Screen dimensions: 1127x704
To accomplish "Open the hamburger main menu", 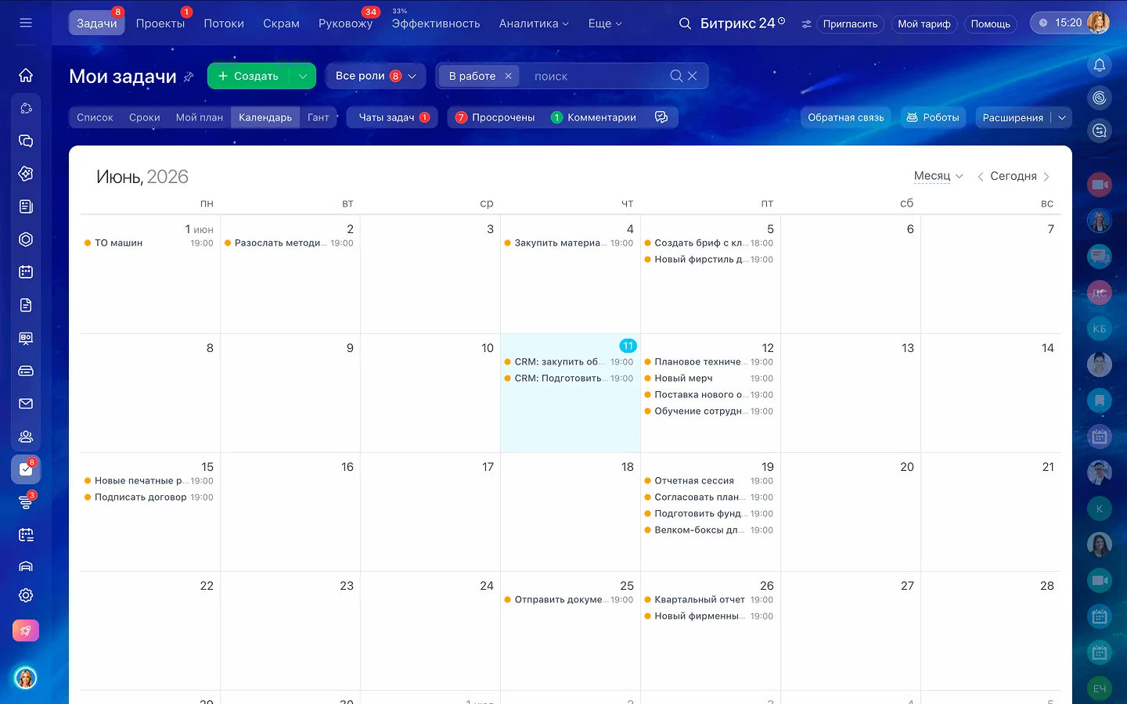I will [x=26, y=23].
